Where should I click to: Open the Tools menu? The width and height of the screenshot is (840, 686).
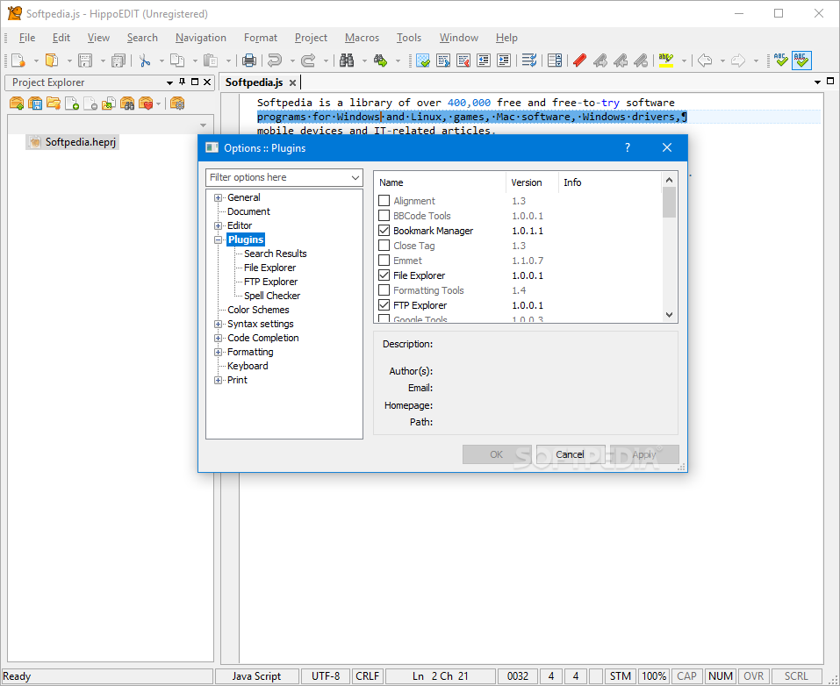pyautogui.click(x=409, y=38)
